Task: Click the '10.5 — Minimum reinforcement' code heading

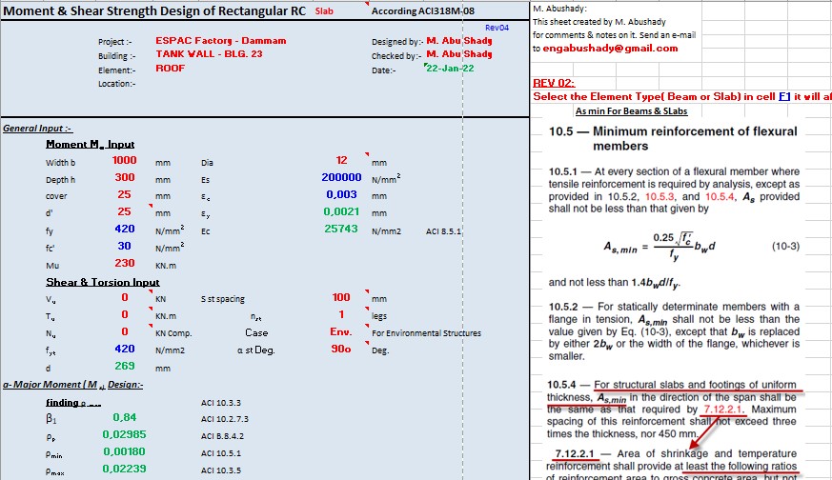Action: click(673, 138)
